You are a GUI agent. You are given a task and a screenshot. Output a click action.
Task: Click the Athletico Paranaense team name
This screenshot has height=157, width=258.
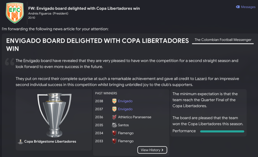click(135, 117)
